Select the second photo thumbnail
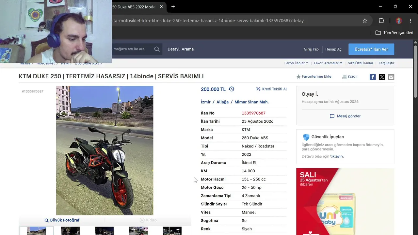 (x=70, y=231)
